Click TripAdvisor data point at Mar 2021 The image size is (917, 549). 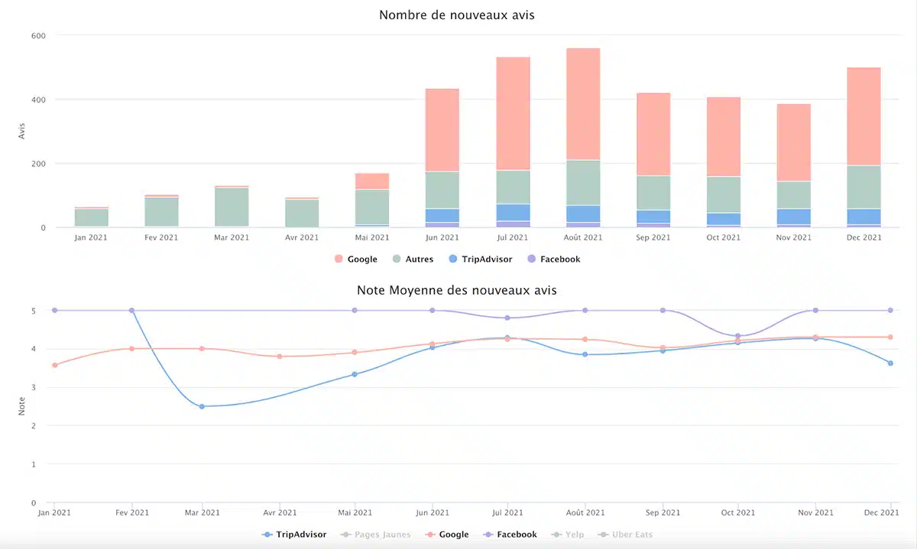coord(202,406)
